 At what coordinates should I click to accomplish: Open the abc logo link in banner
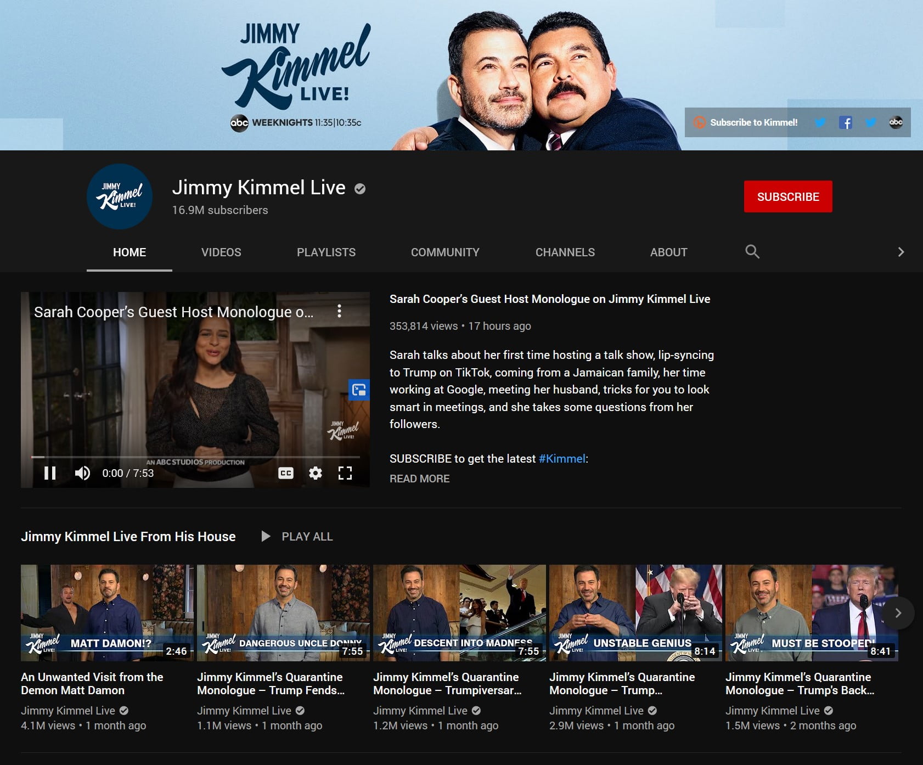click(x=896, y=122)
